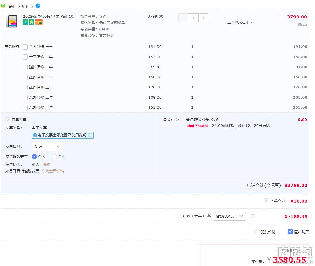315x266 pixels.
Task: Check 延长保修 一年 warranty option
Action: click(25, 67)
